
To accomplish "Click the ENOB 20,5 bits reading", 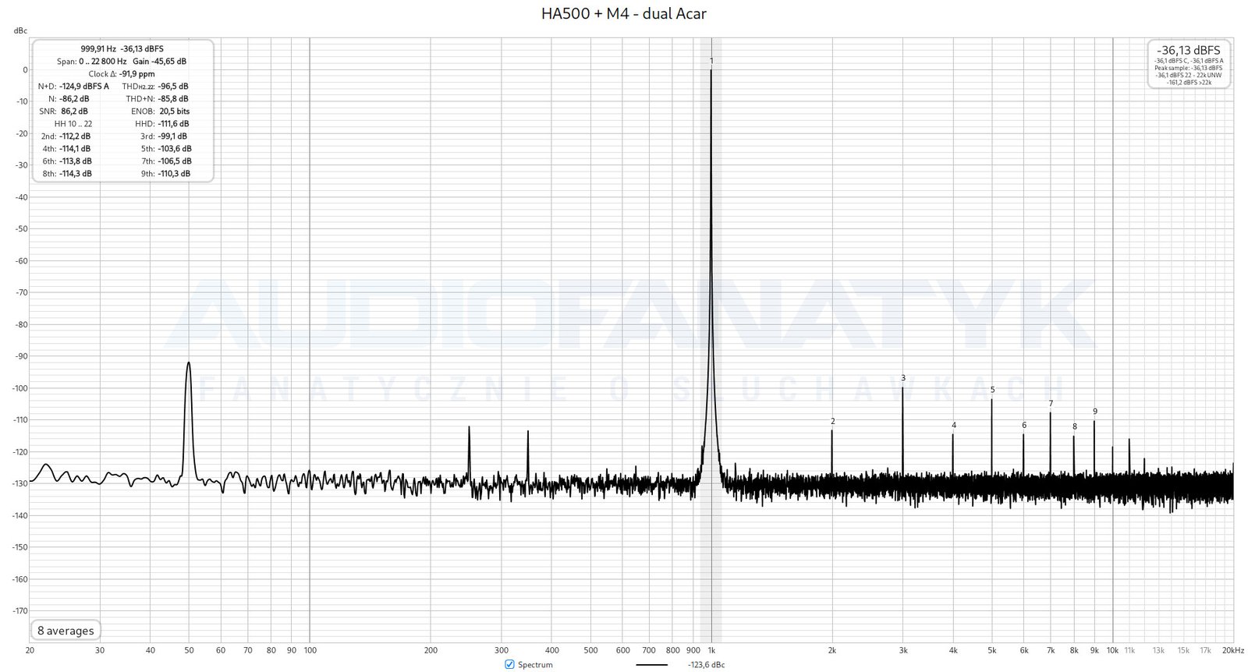I will coord(174,111).
